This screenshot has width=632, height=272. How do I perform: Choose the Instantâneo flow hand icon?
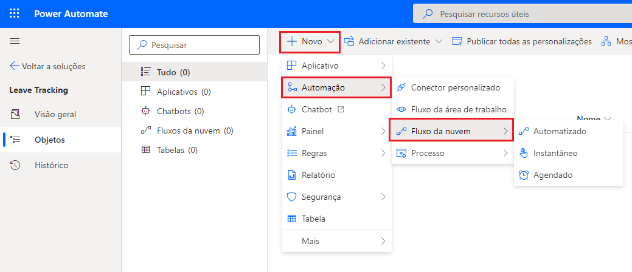click(x=523, y=153)
